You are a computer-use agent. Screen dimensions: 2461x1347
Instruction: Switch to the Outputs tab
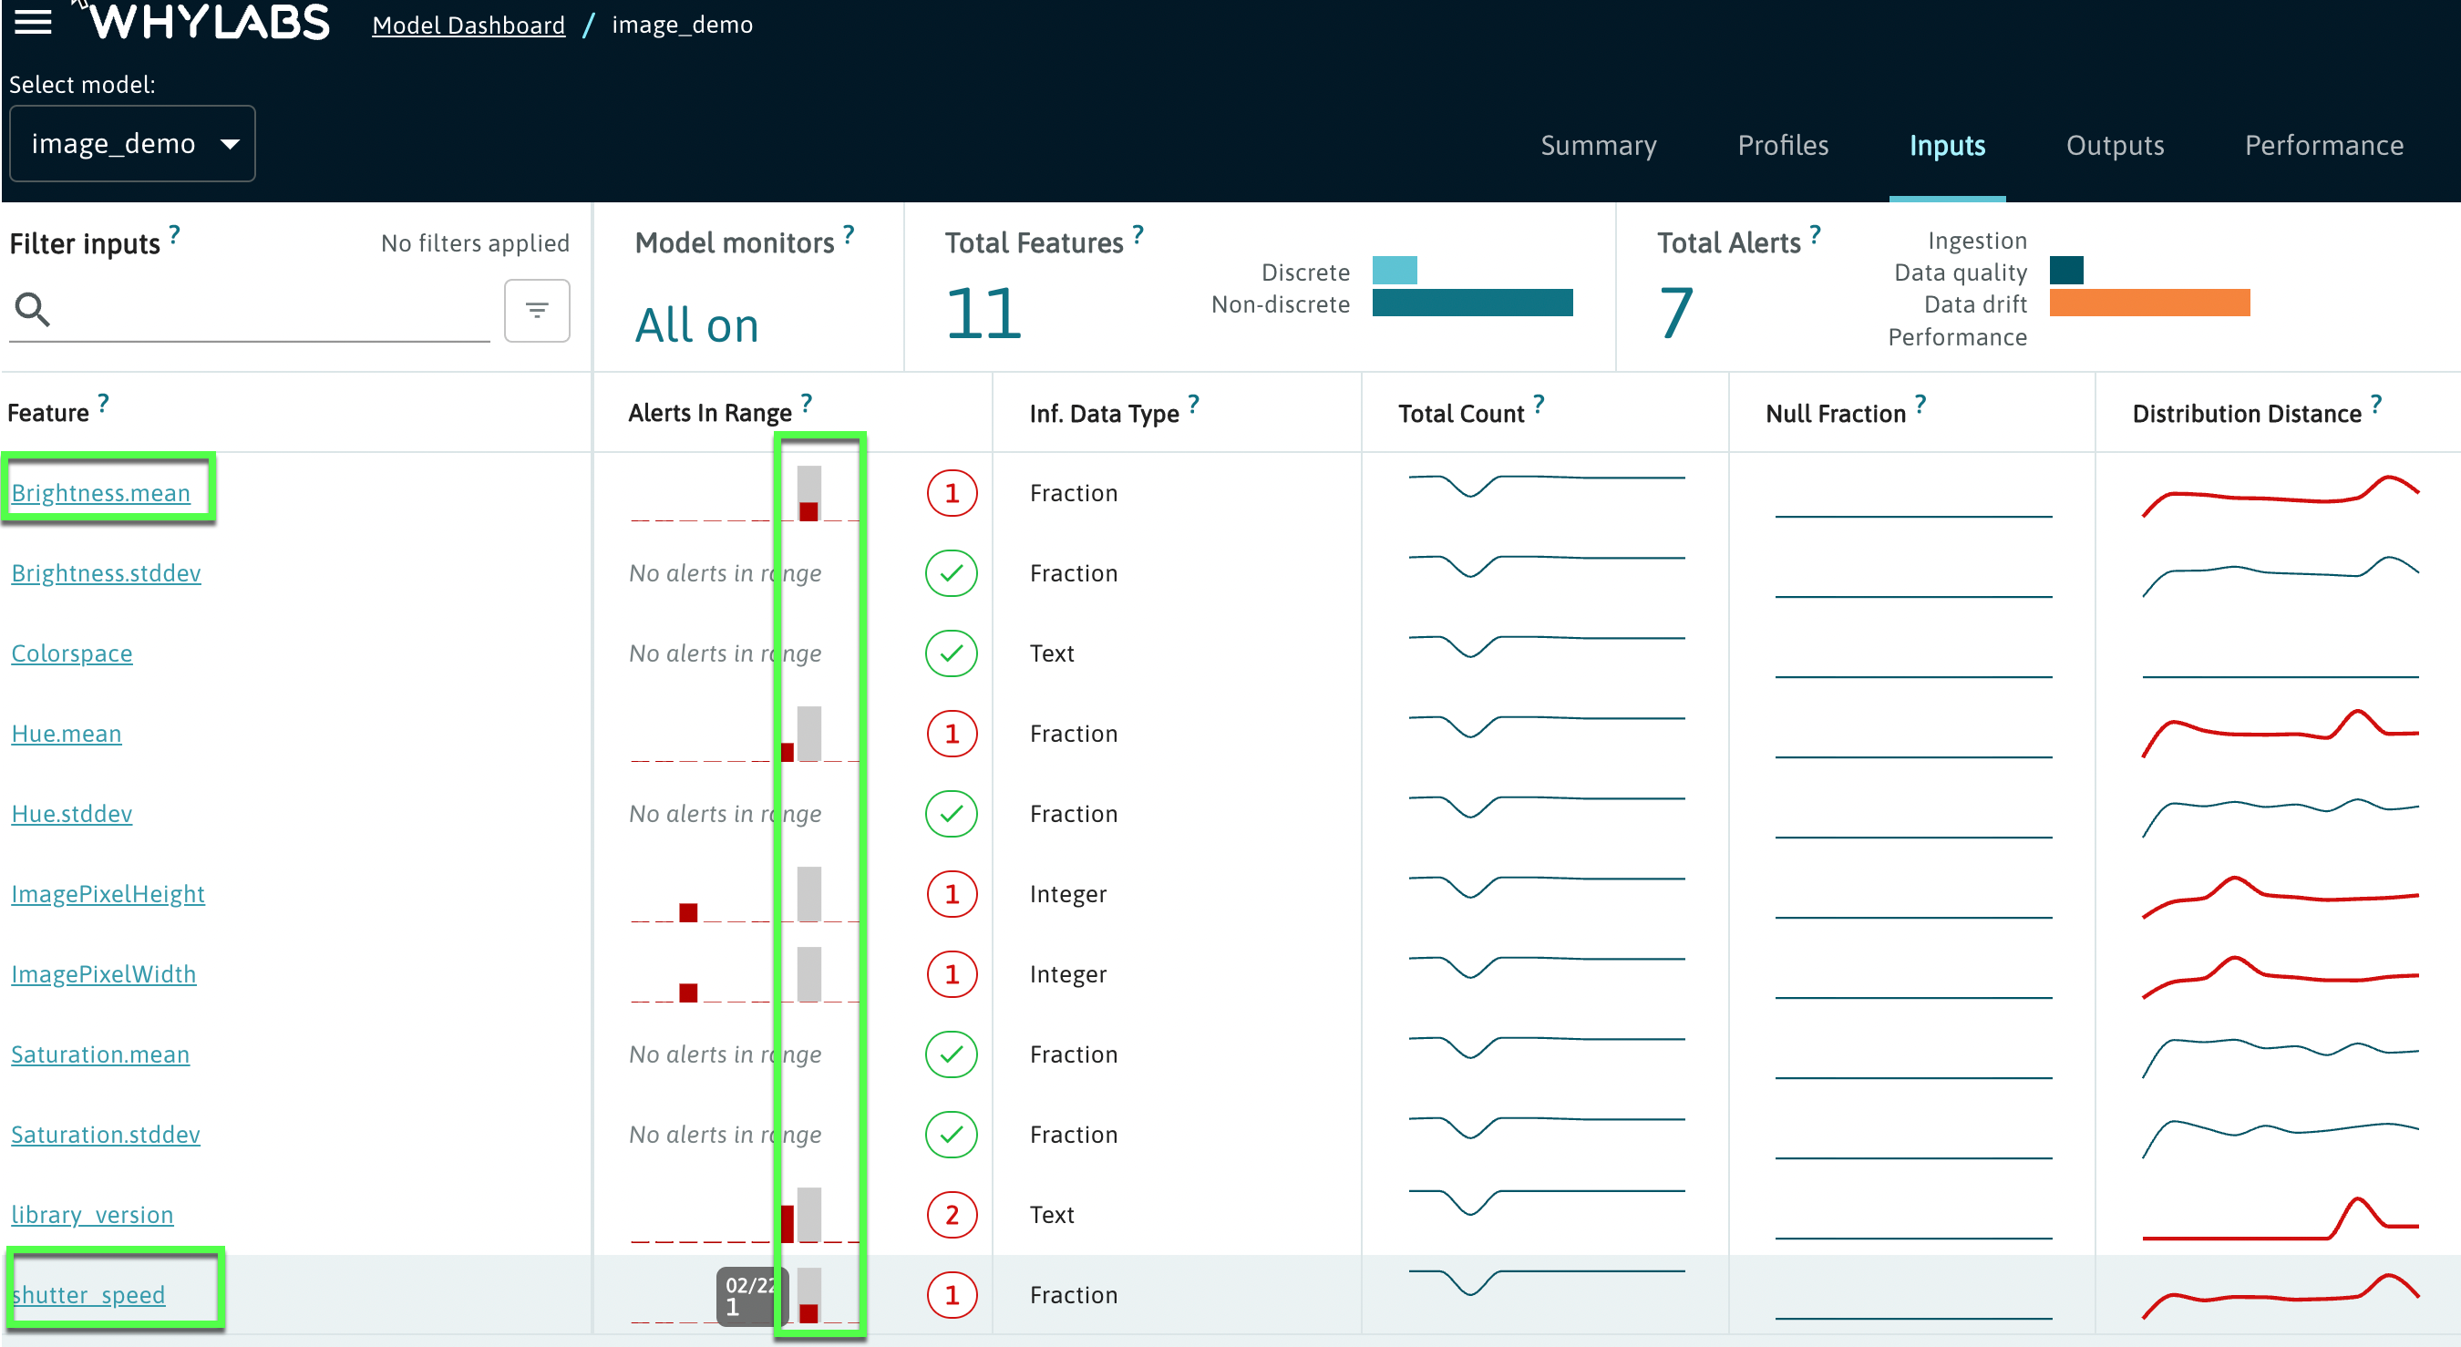coord(2115,145)
